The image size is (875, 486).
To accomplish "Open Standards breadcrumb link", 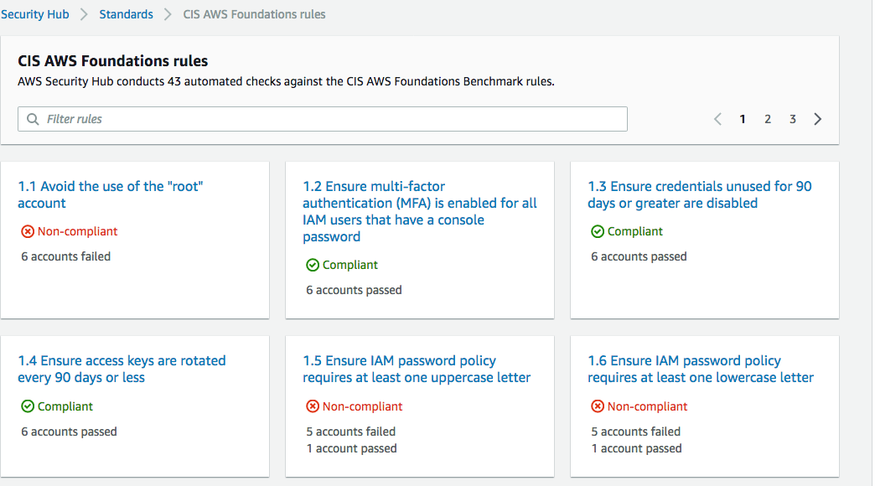I will 126,14.
